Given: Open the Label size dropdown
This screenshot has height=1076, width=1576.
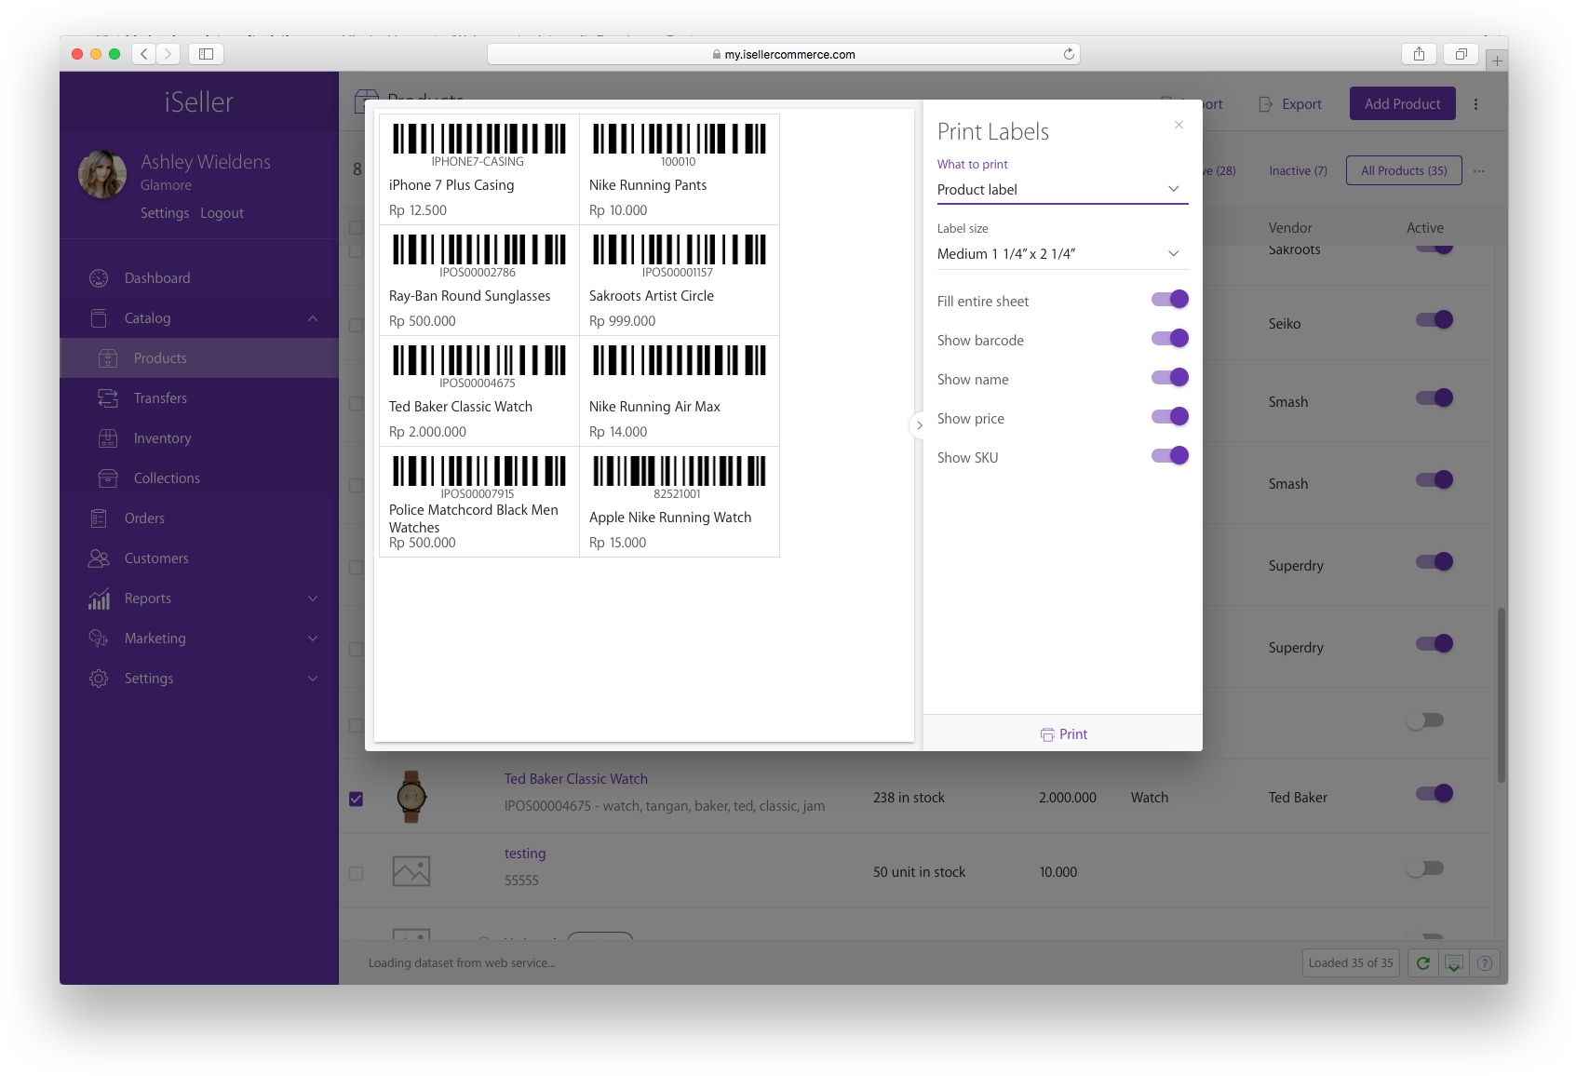Looking at the screenshot, I should 1062,254.
